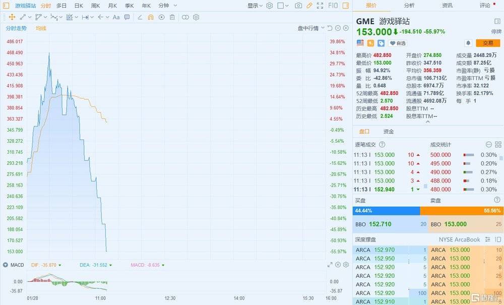Open price alert bell icon
This screenshot has width=504, height=305.
pos(468,43)
